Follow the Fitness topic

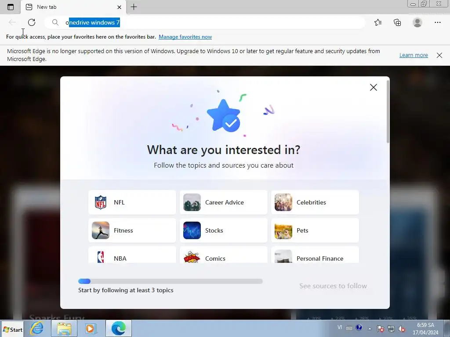[132, 230]
